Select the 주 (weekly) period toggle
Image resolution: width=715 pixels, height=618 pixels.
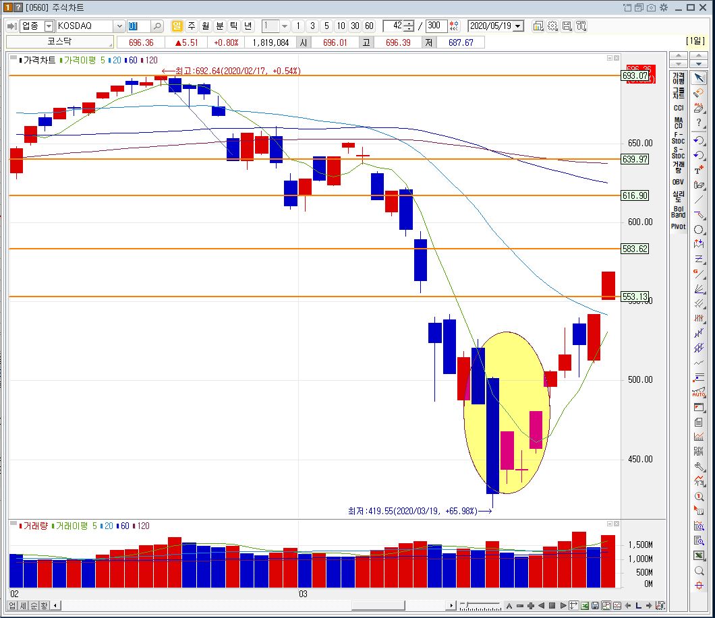(x=192, y=26)
